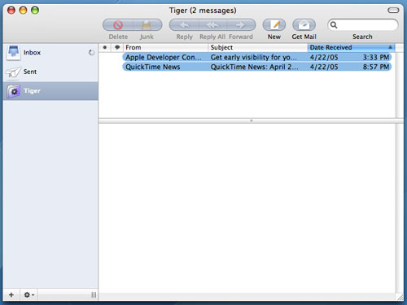
Task: Check for mail with Get Mail
Action: [304, 25]
